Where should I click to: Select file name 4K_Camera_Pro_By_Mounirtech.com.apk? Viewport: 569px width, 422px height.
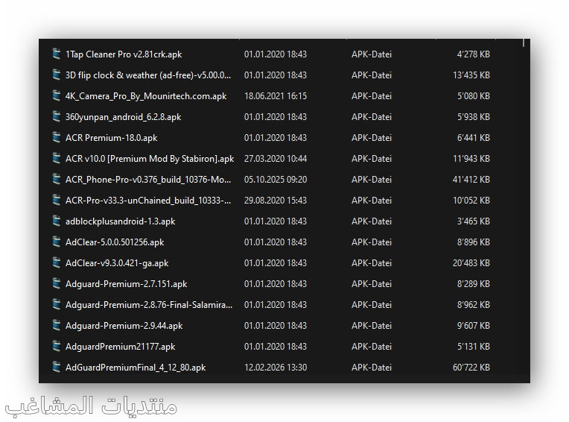[x=146, y=96]
